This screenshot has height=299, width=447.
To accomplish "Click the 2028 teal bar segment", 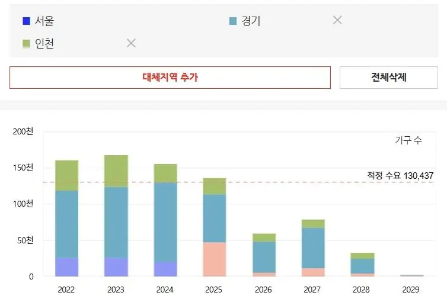I will coord(362,266).
